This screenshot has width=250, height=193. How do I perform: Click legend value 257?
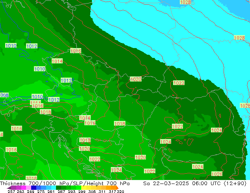coord(11,191)
